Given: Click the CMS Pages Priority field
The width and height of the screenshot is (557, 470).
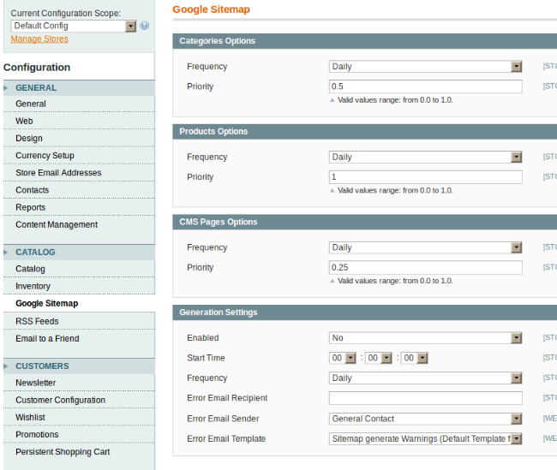Looking at the screenshot, I should (426, 268).
